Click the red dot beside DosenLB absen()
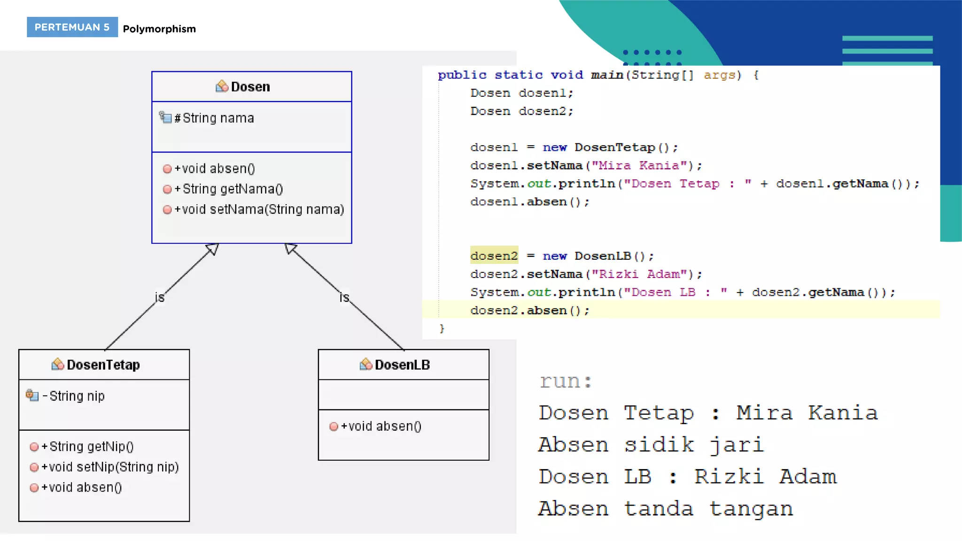 tap(334, 426)
